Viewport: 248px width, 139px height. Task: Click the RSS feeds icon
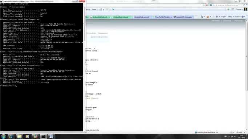tap(208, 17)
